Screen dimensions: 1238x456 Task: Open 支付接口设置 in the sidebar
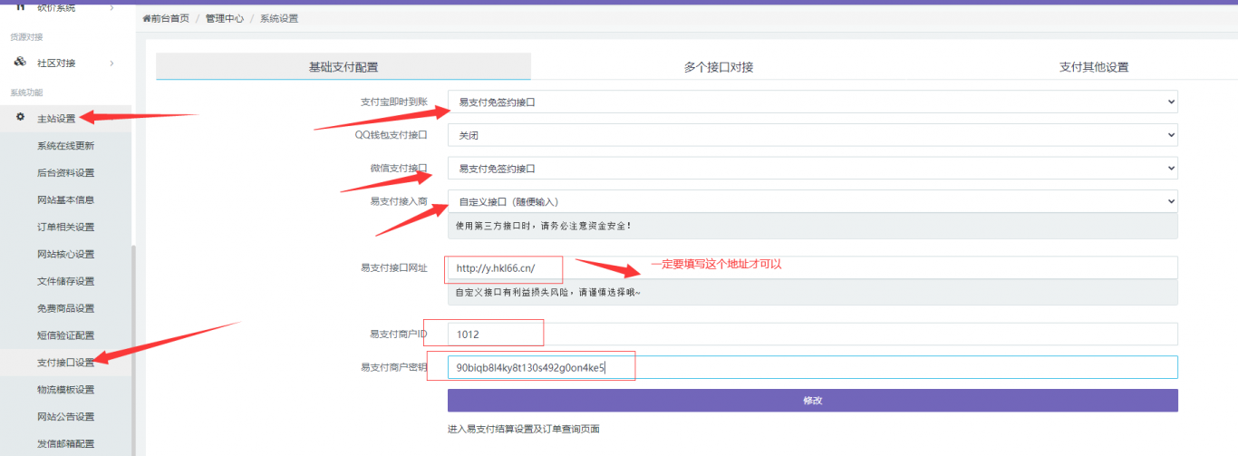tap(65, 363)
